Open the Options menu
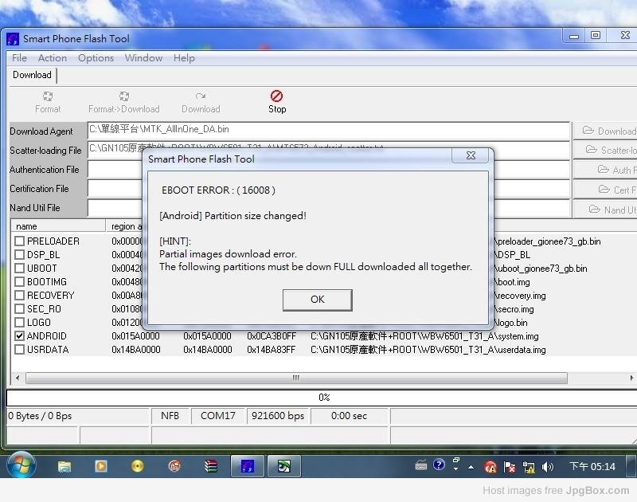Screen dimensions: 637x502 point(96,58)
